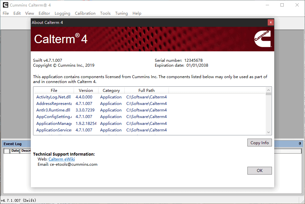
Task: Open the Calibration menu
Action: pyautogui.click(x=85, y=13)
